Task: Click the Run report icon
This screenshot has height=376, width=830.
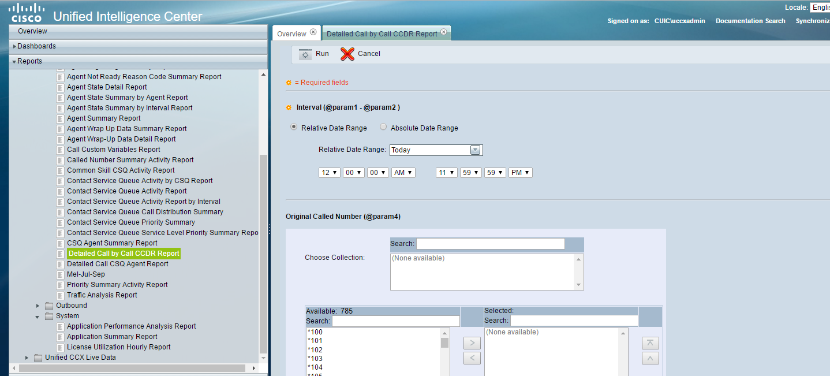Action: 305,54
